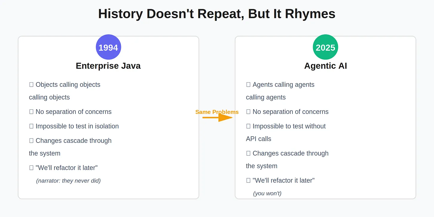
Task: Click "No separation of concerns" in Agentic AI card
Action: pos(290,112)
